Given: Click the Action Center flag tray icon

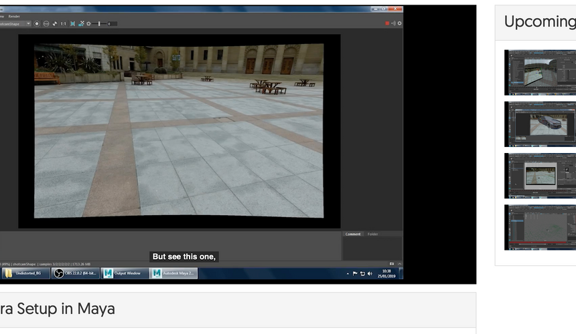Looking at the screenshot, I should click(355, 274).
